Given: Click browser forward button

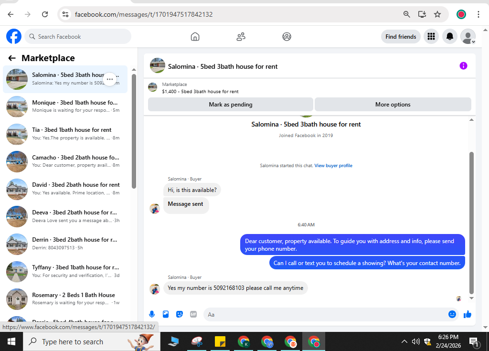Looking at the screenshot, I should (28, 14).
